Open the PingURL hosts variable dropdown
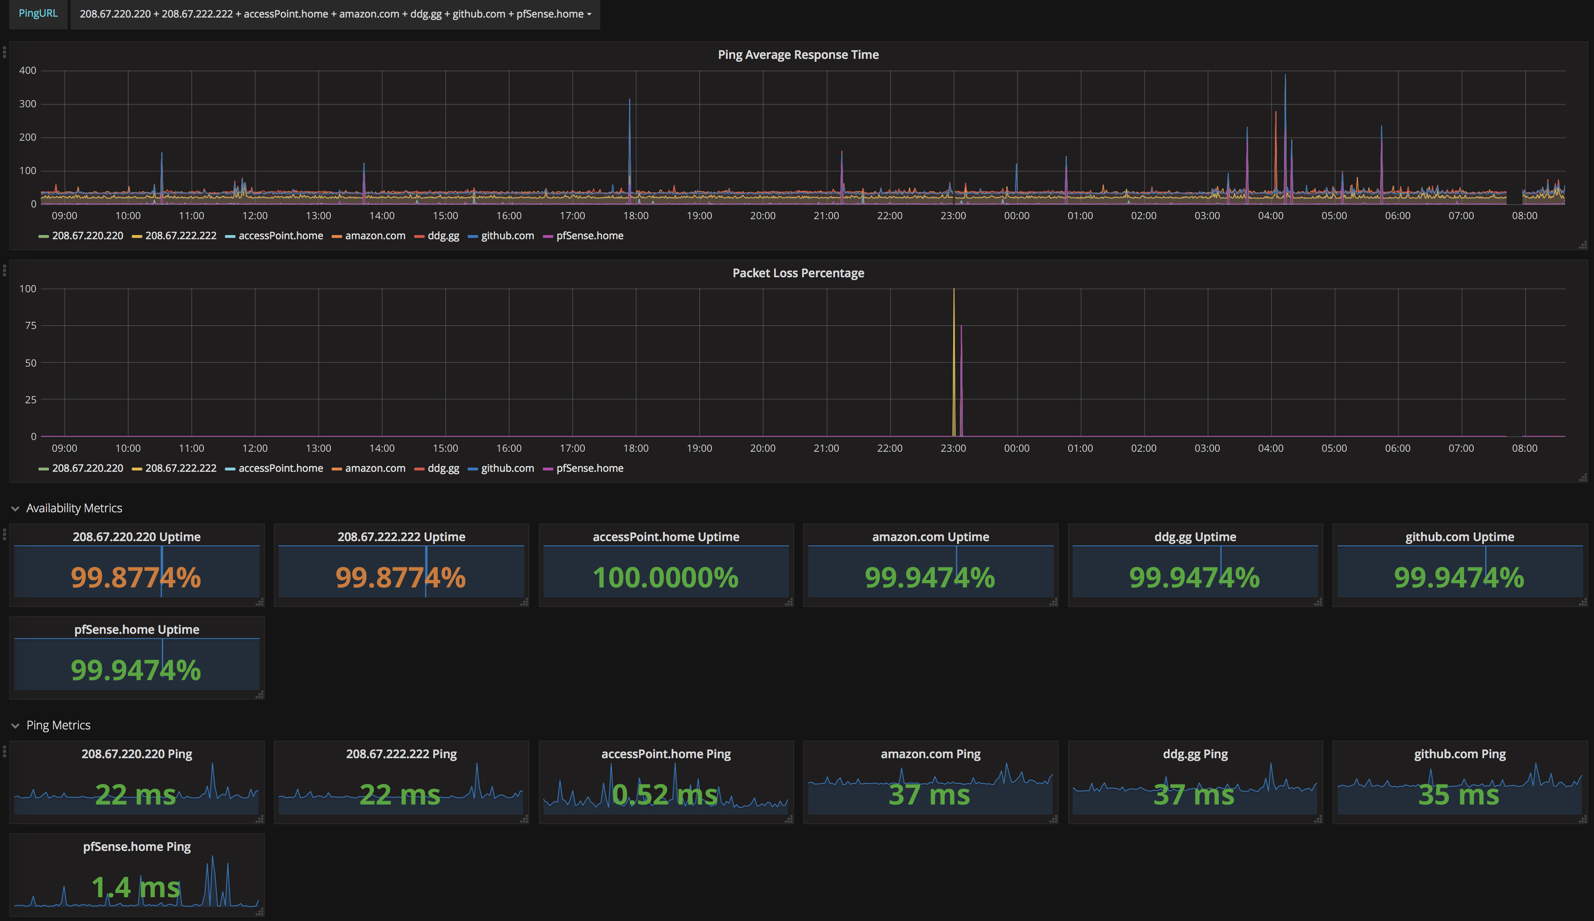 tap(335, 14)
